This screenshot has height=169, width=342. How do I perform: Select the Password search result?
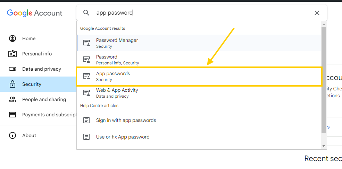[199, 60]
